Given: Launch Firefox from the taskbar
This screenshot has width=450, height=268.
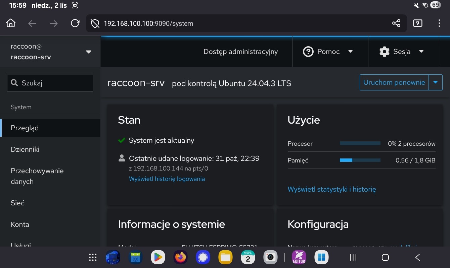Looking at the screenshot, I should click(x=180, y=257).
